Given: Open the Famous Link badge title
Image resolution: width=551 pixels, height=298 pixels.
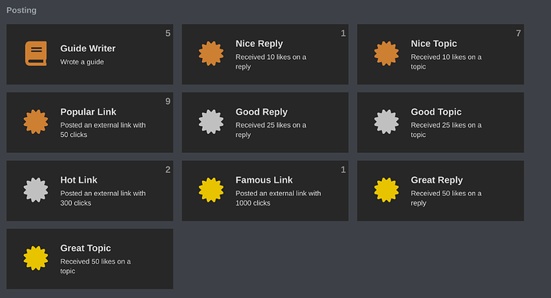Looking at the screenshot, I should (x=264, y=180).
